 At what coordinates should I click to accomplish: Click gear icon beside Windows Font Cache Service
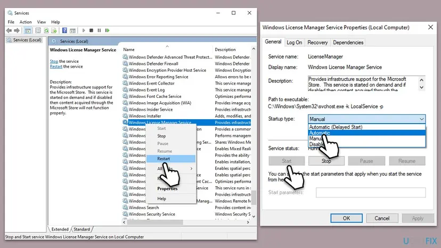point(125,96)
